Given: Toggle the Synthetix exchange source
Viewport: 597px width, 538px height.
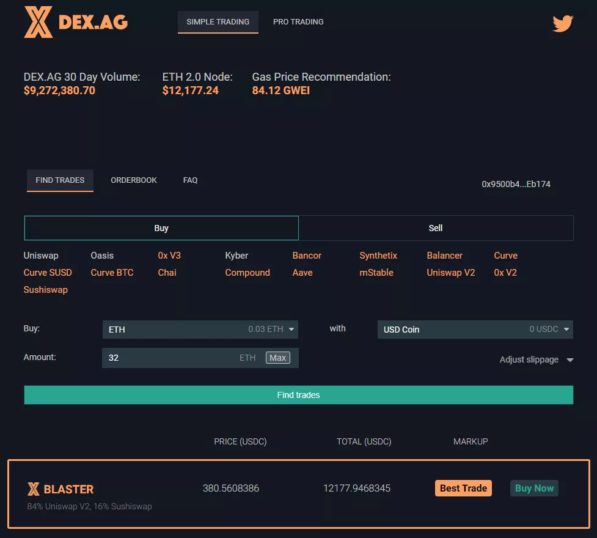Looking at the screenshot, I should [378, 256].
